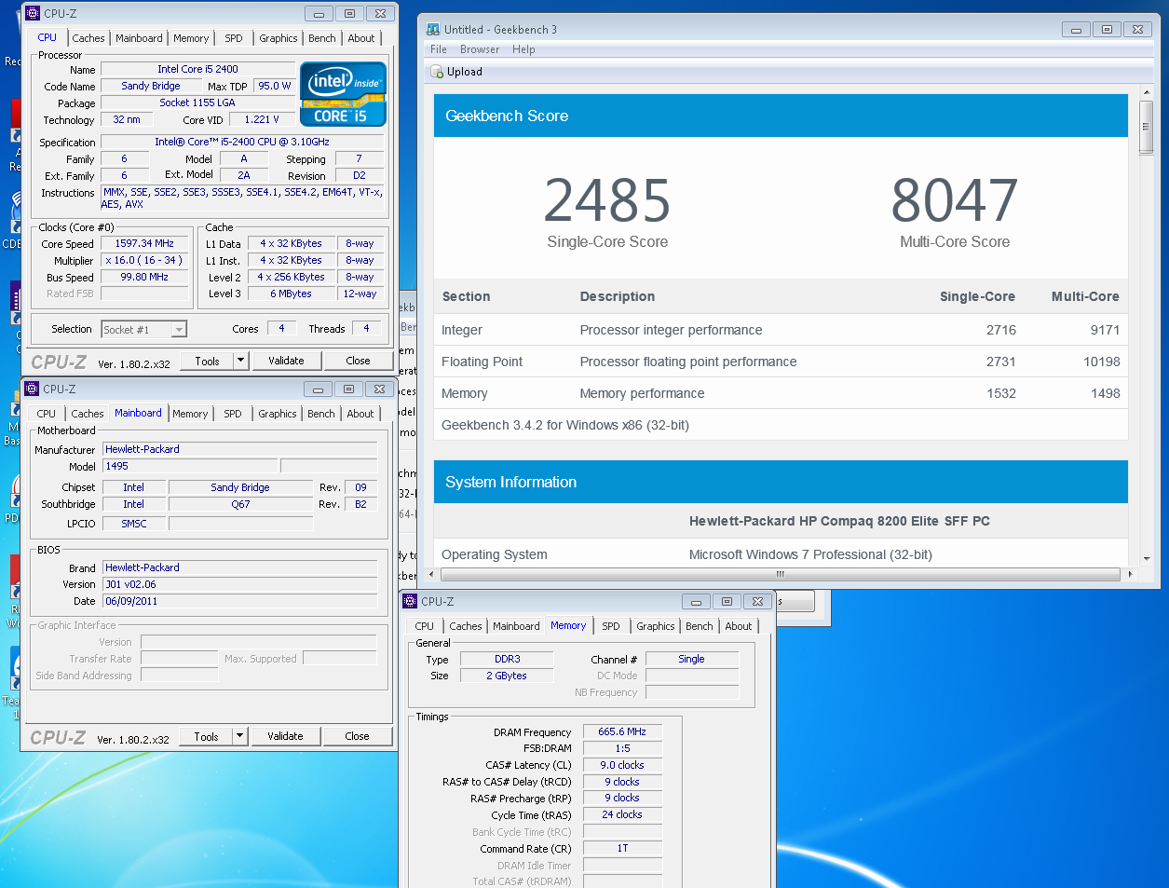This screenshot has width=1169, height=888.
Task: Click the Southbridge value Q67
Action: [x=240, y=504]
